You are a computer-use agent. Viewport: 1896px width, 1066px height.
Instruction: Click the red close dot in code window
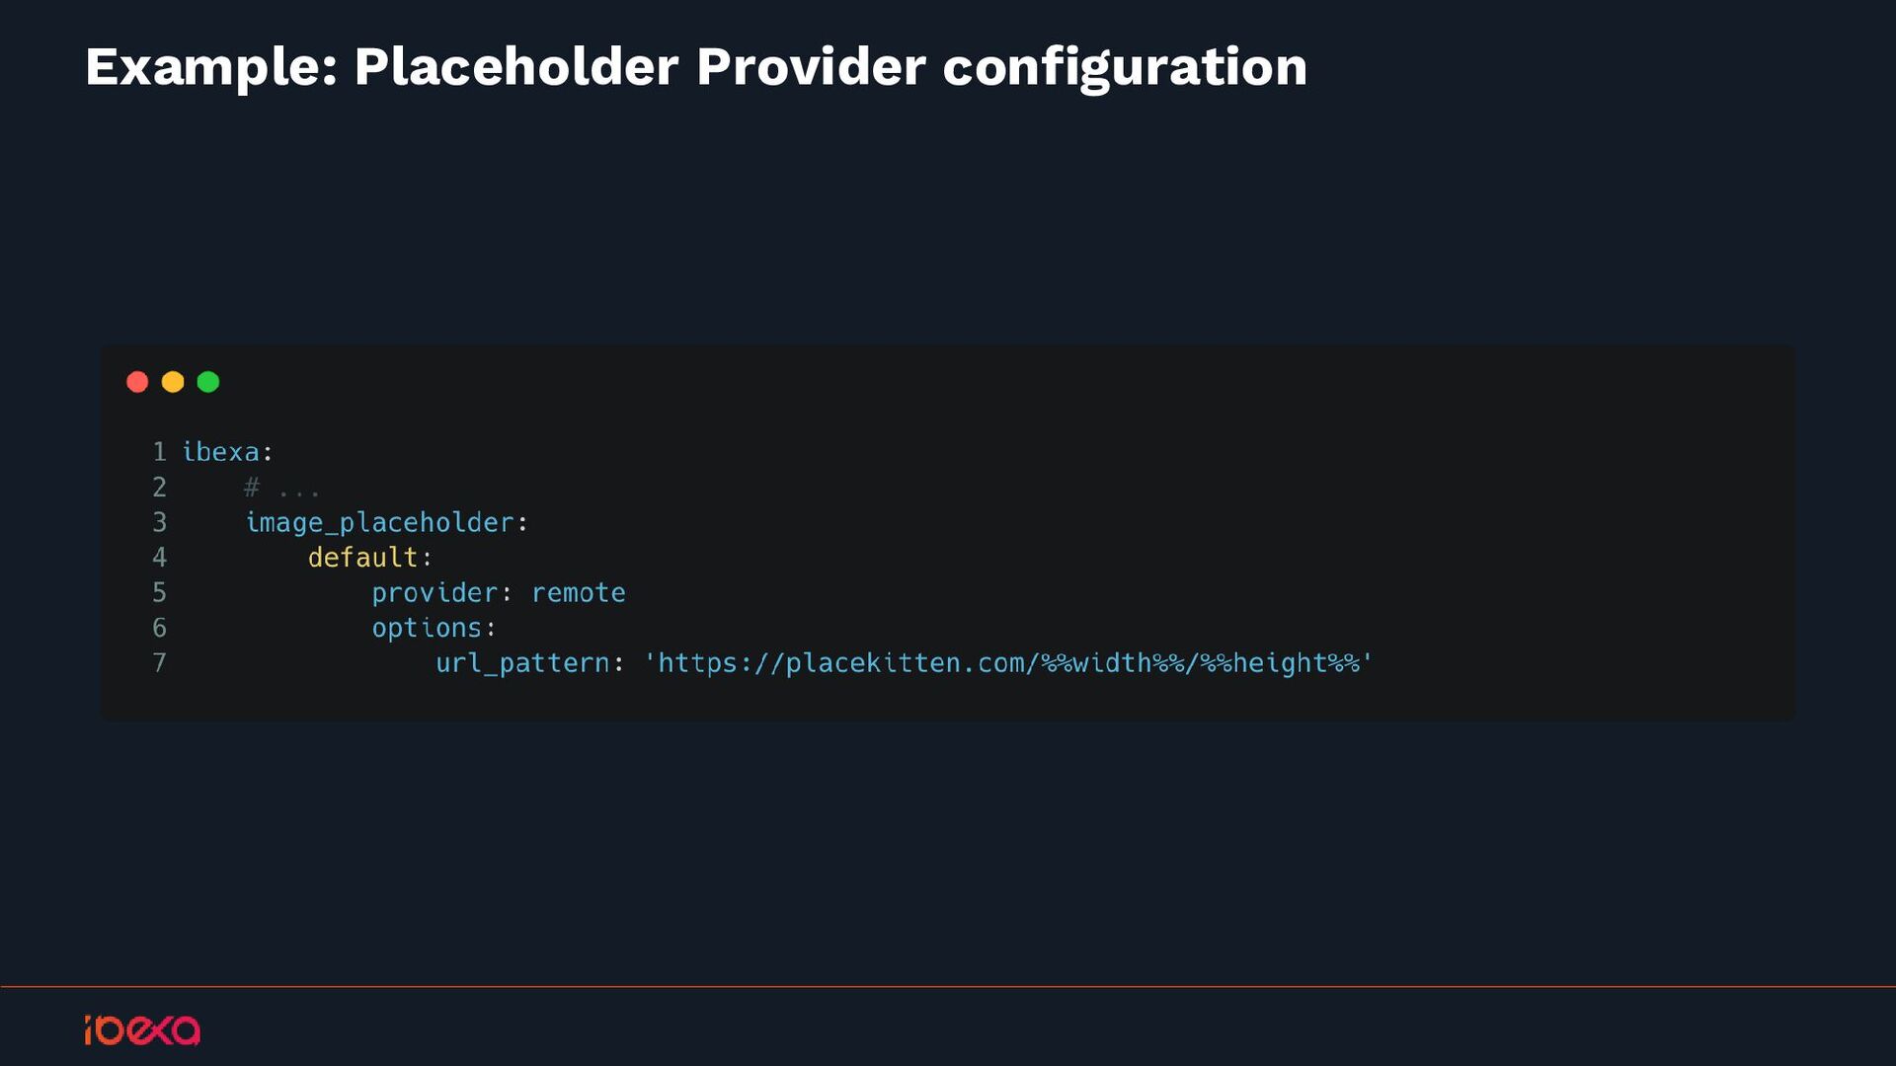137,382
